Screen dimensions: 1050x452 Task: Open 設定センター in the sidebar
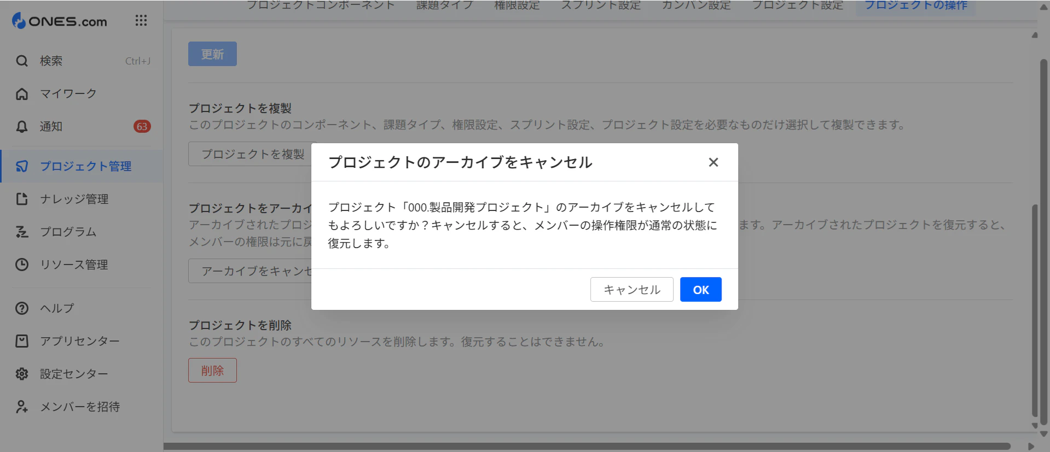pos(82,374)
